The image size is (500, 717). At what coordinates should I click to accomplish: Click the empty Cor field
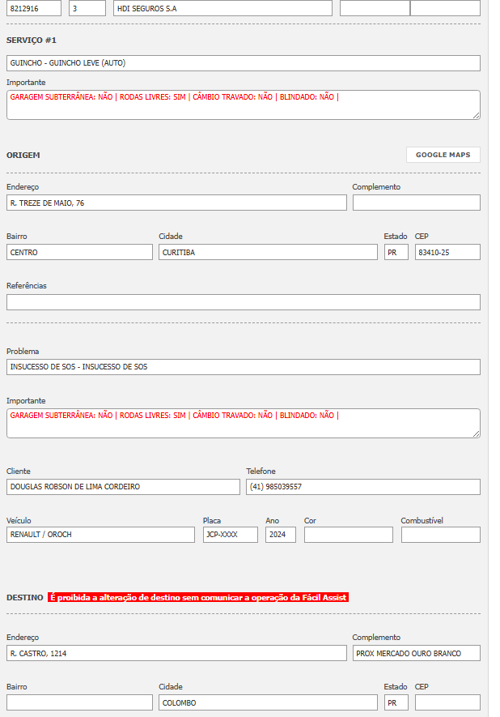[x=348, y=535]
